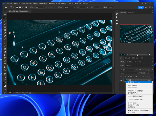Open the layer filter 種類 dropdown
Viewport: 156px width, 116px height.
tap(127, 70)
